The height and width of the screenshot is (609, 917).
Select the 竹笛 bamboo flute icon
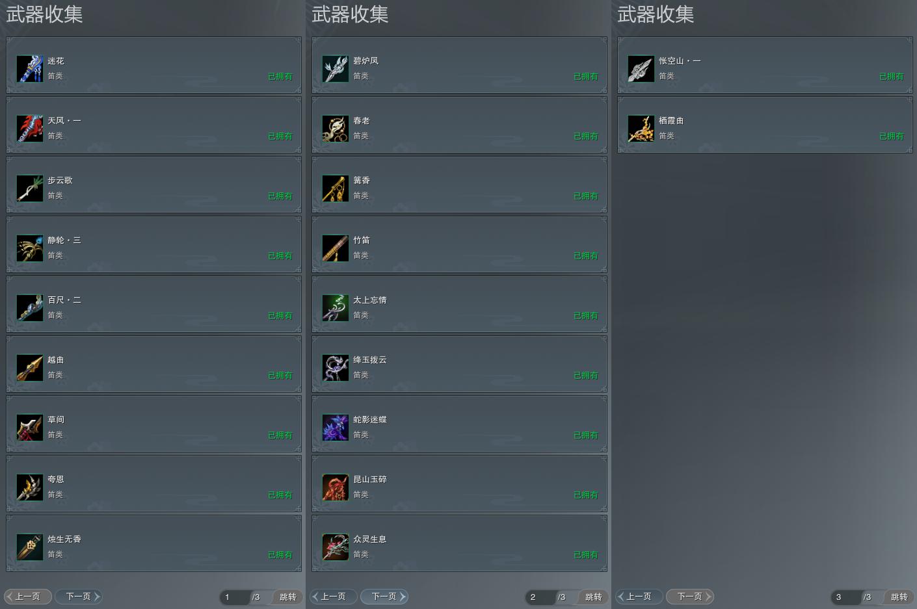click(x=336, y=248)
